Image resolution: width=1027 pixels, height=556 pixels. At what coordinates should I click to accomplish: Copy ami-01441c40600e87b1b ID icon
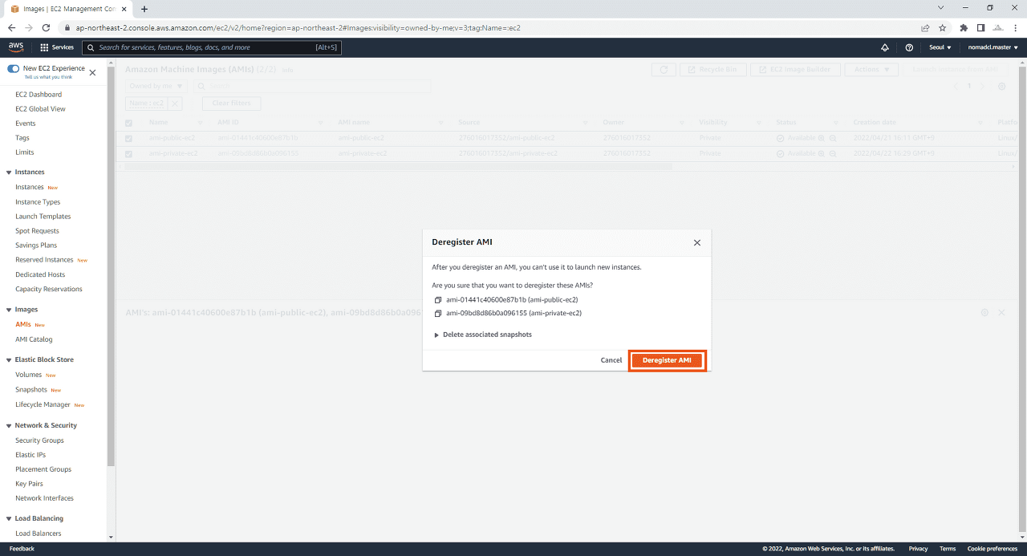pyautogui.click(x=438, y=299)
